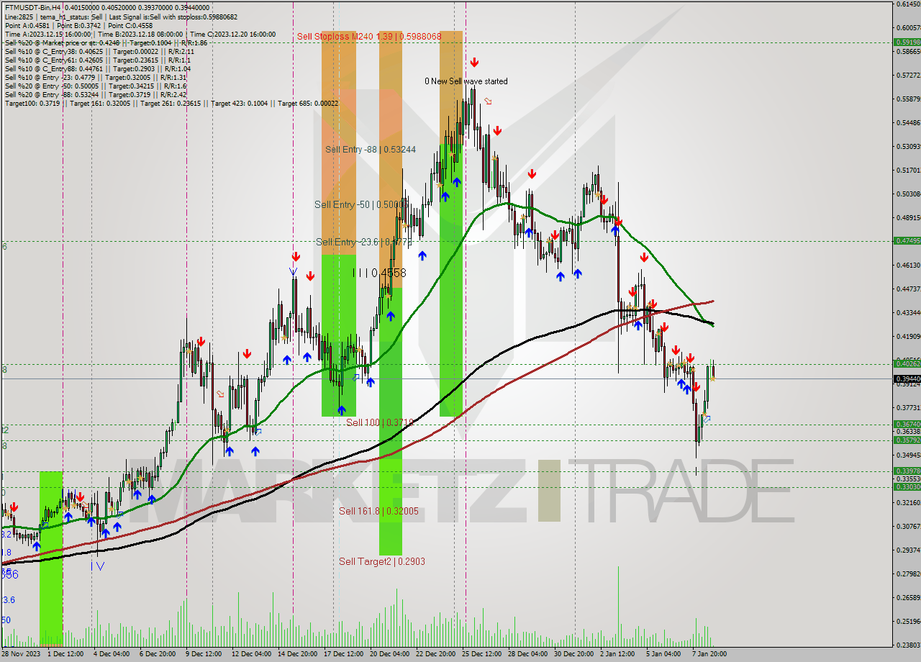Viewport: 921px width, 662px height.
Task: Click the '9 Dec 12:00' time axis label
Action: 204,655
